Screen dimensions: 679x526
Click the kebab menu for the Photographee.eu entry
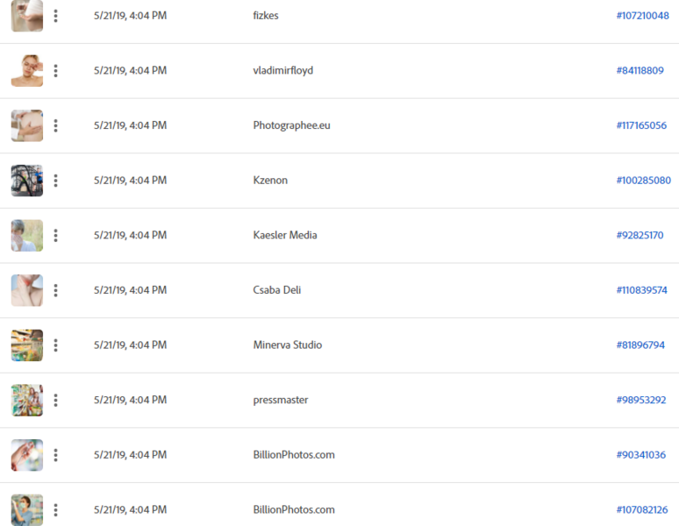55,125
